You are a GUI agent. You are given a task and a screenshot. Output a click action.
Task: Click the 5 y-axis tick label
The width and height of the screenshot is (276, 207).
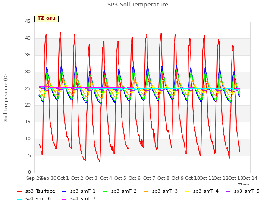(x=29, y=156)
